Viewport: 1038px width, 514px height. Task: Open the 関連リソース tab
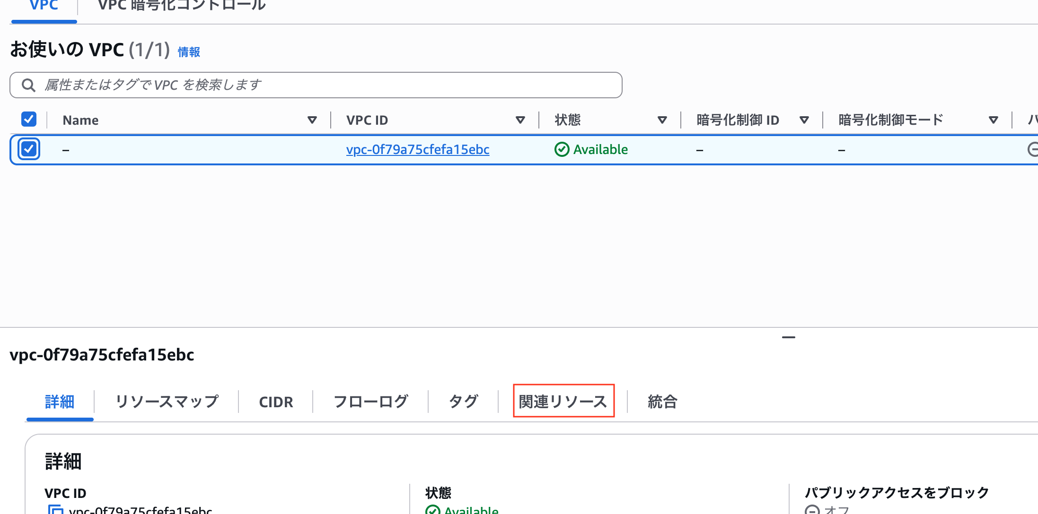click(x=563, y=402)
